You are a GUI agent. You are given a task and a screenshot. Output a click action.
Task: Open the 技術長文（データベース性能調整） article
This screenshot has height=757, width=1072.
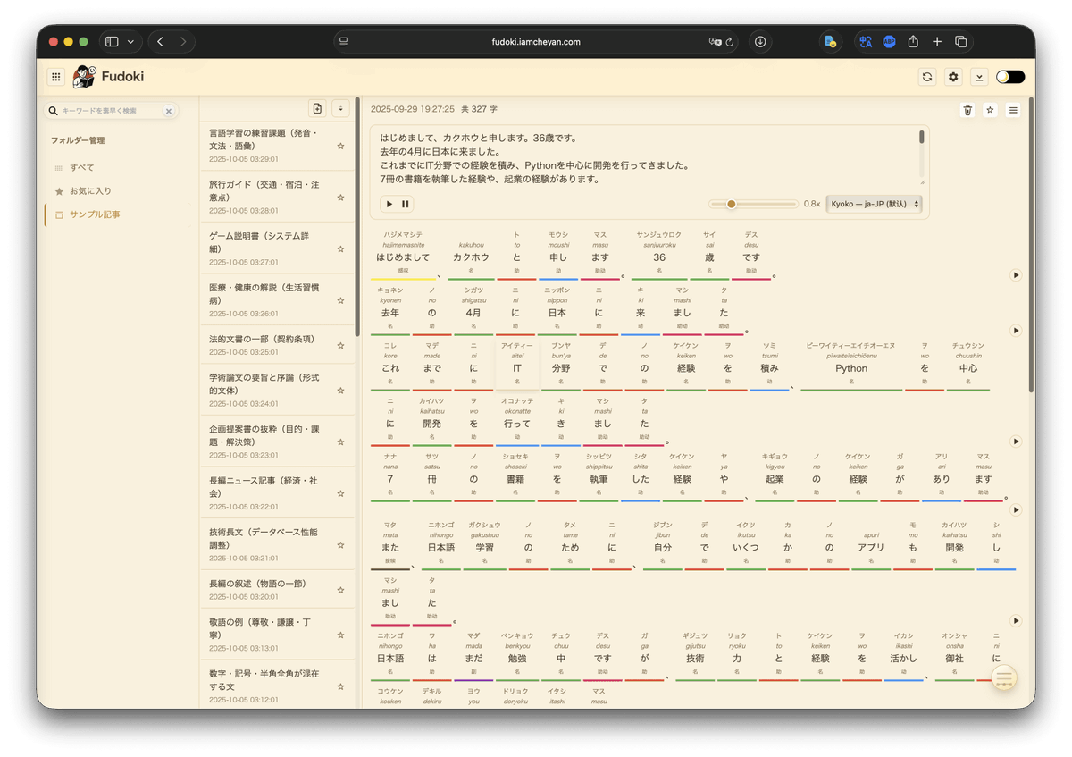[277, 544]
